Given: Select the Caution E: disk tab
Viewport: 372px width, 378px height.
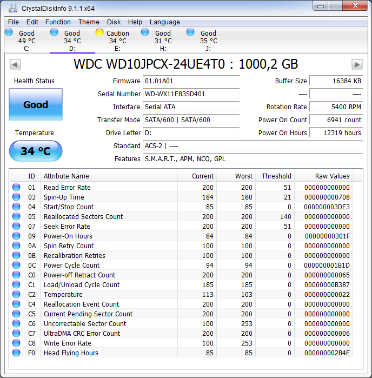Looking at the screenshot, I should pos(118,41).
